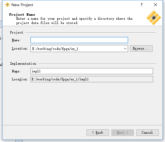The image size is (165, 142).
Task: Click the Implementation Name field containing impl1
Action: [92, 71]
